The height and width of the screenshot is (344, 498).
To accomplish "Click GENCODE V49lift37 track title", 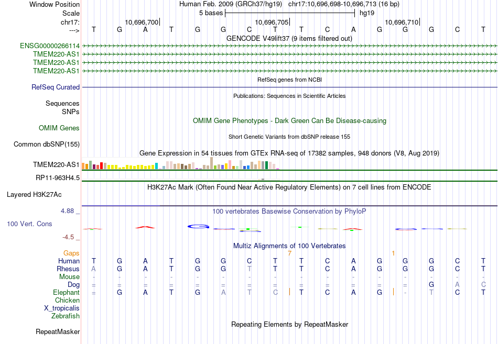I will pos(289,39).
